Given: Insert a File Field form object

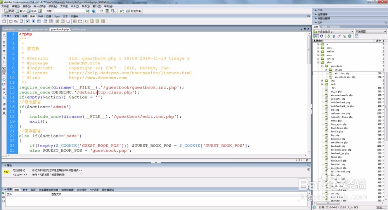Looking at the screenshot, I should 63,22.
